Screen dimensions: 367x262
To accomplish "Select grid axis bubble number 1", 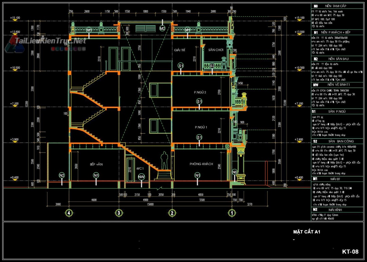I will [x=232, y=213].
